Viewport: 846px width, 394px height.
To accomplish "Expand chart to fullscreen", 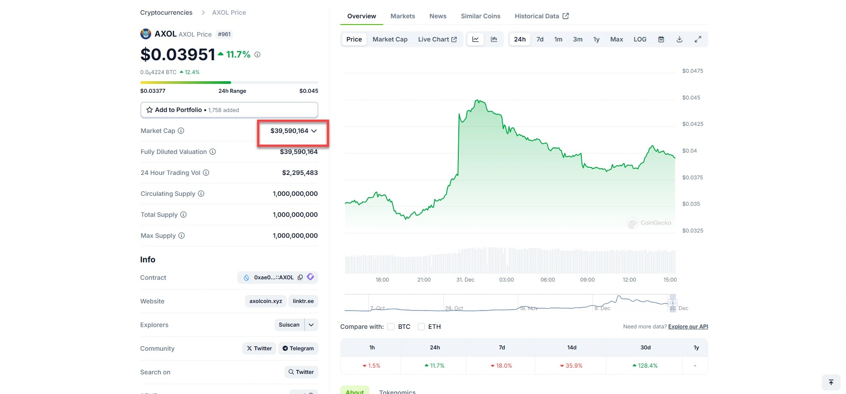I will [698, 39].
